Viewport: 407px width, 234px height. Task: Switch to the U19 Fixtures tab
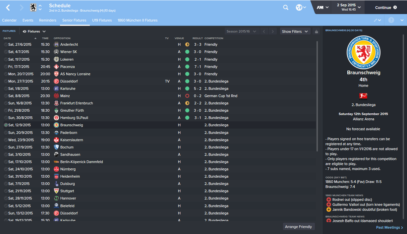102,20
